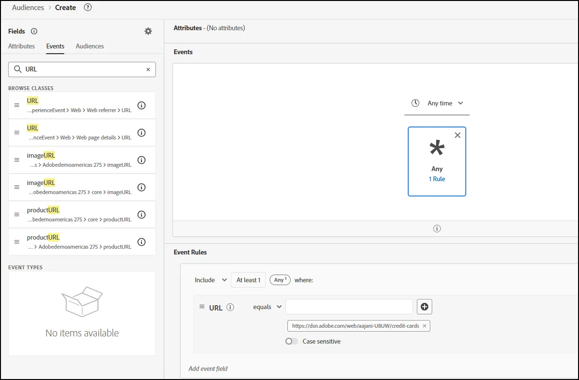Screen dimensions: 579x380
Task: Click drag handle of URL event rule
Action: [202, 307]
